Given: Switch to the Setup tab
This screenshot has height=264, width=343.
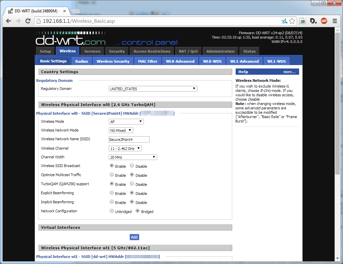Looking at the screenshot, I should pos(45,51).
